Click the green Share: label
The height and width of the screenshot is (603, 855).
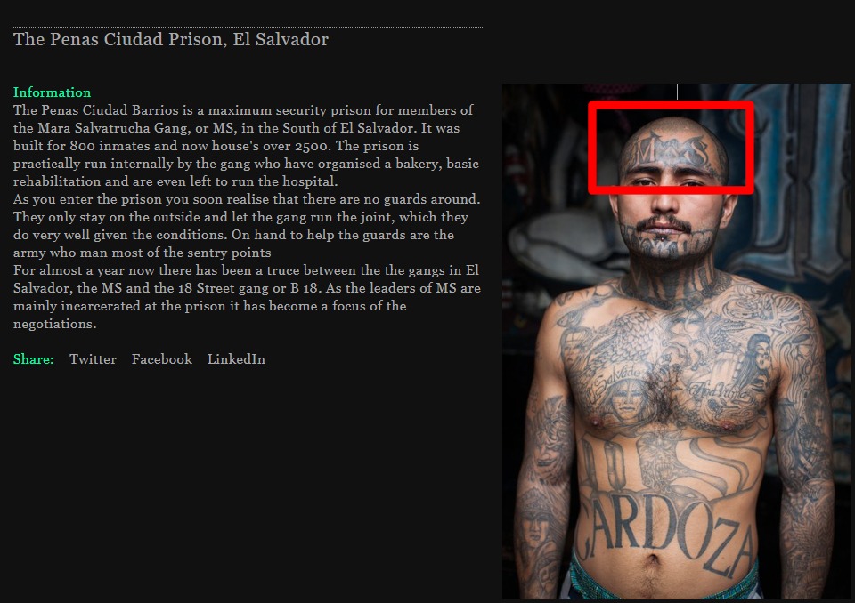(33, 359)
